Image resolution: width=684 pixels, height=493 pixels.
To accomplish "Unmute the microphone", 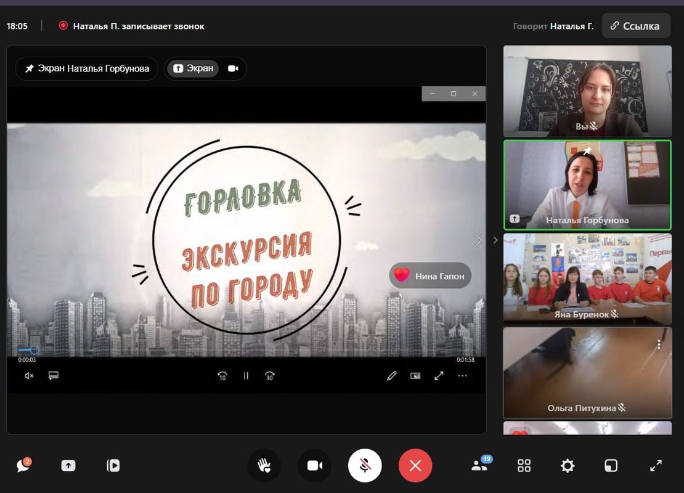I will pyautogui.click(x=365, y=465).
